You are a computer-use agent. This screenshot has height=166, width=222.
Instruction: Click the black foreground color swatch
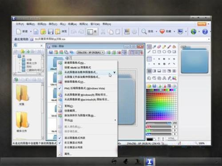150,139
